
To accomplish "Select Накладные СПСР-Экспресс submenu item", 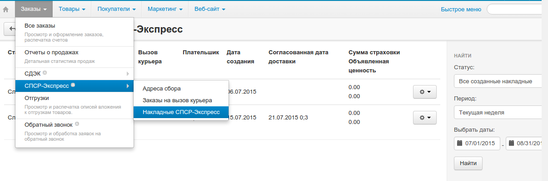I will point(181,112).
